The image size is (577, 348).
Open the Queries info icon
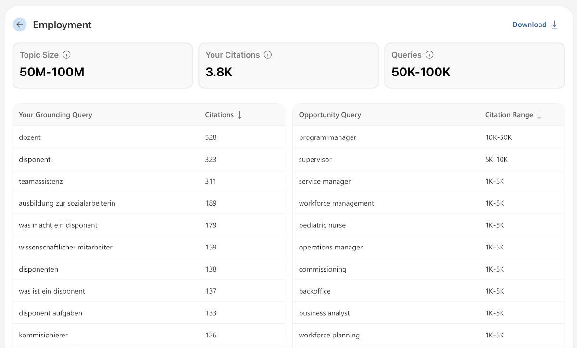tap(429, 55)
